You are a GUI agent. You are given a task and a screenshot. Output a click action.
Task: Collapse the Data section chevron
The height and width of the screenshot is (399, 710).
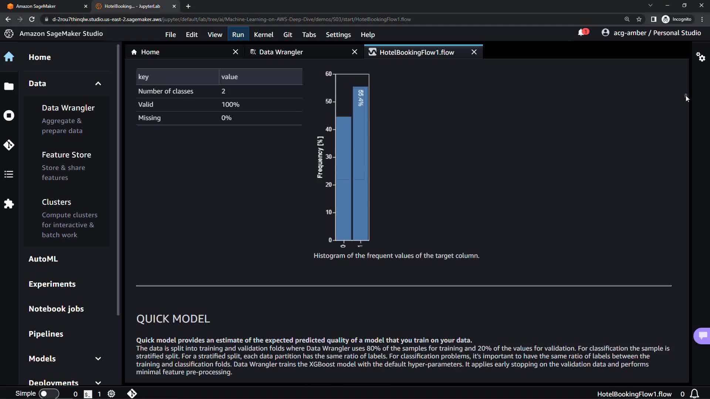(98, 83)
